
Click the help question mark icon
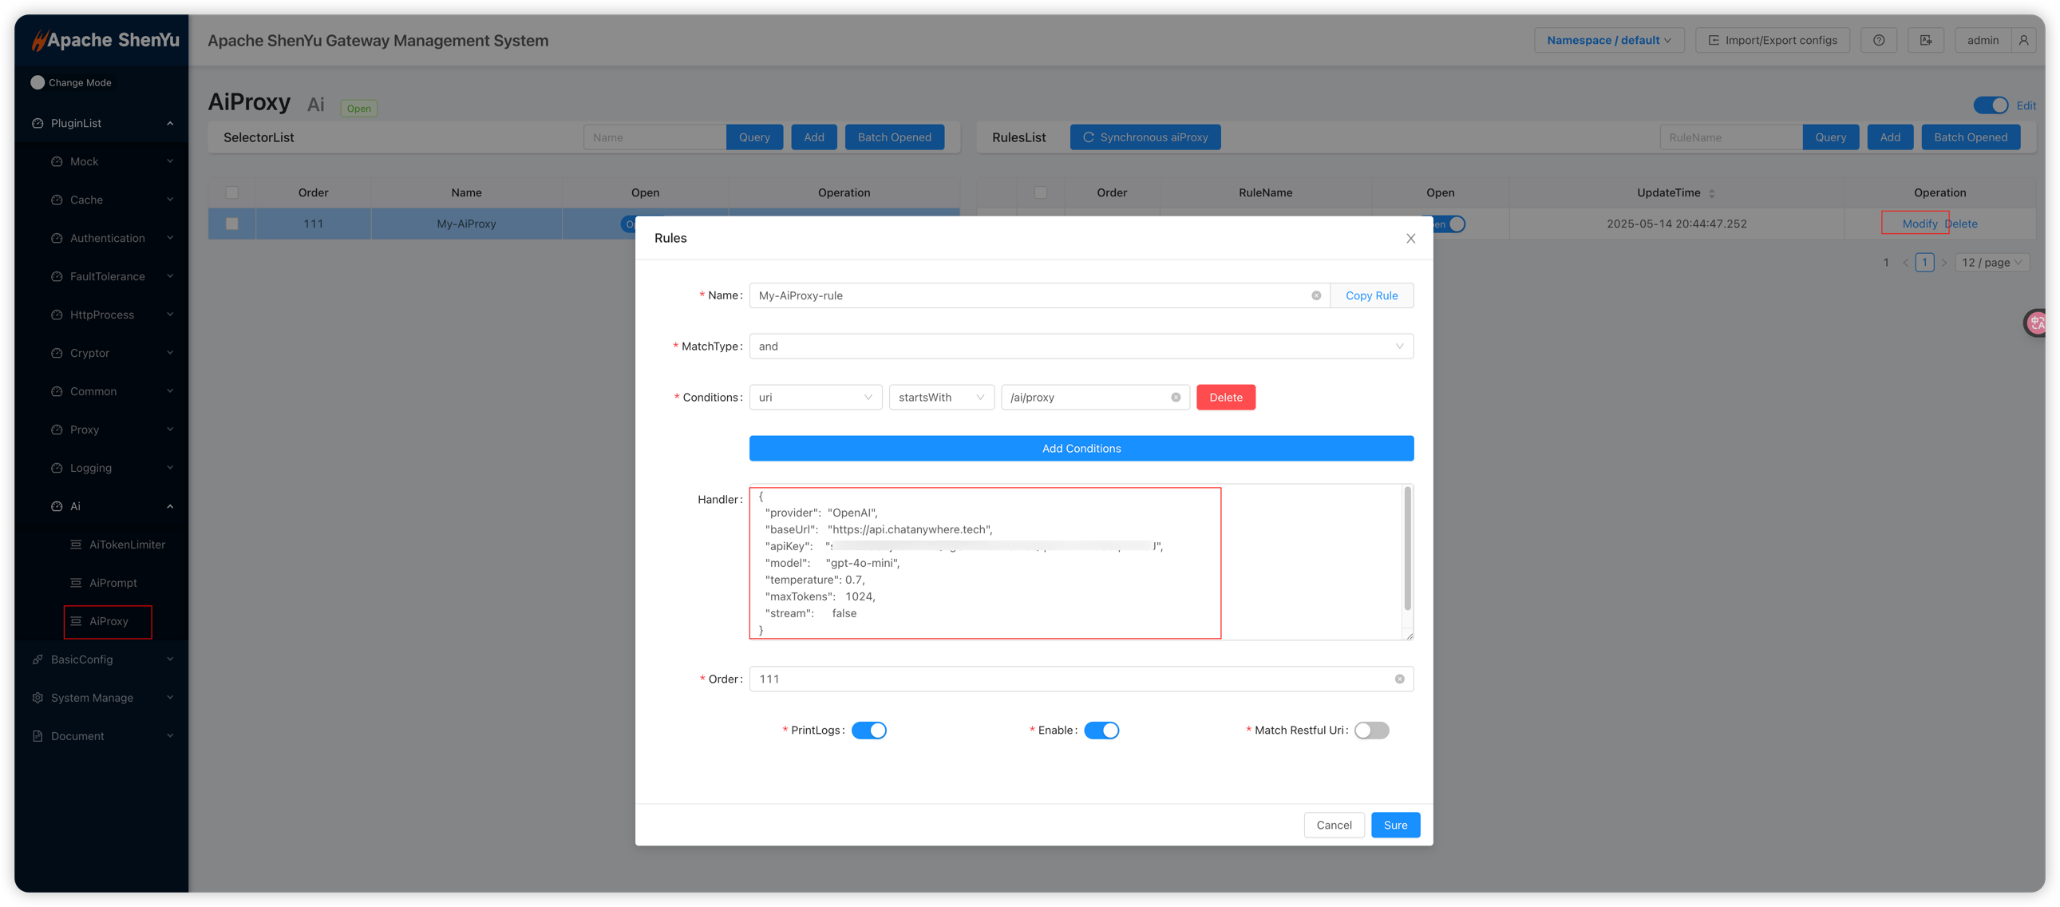pyautogui.click(x=1879, y=40)
